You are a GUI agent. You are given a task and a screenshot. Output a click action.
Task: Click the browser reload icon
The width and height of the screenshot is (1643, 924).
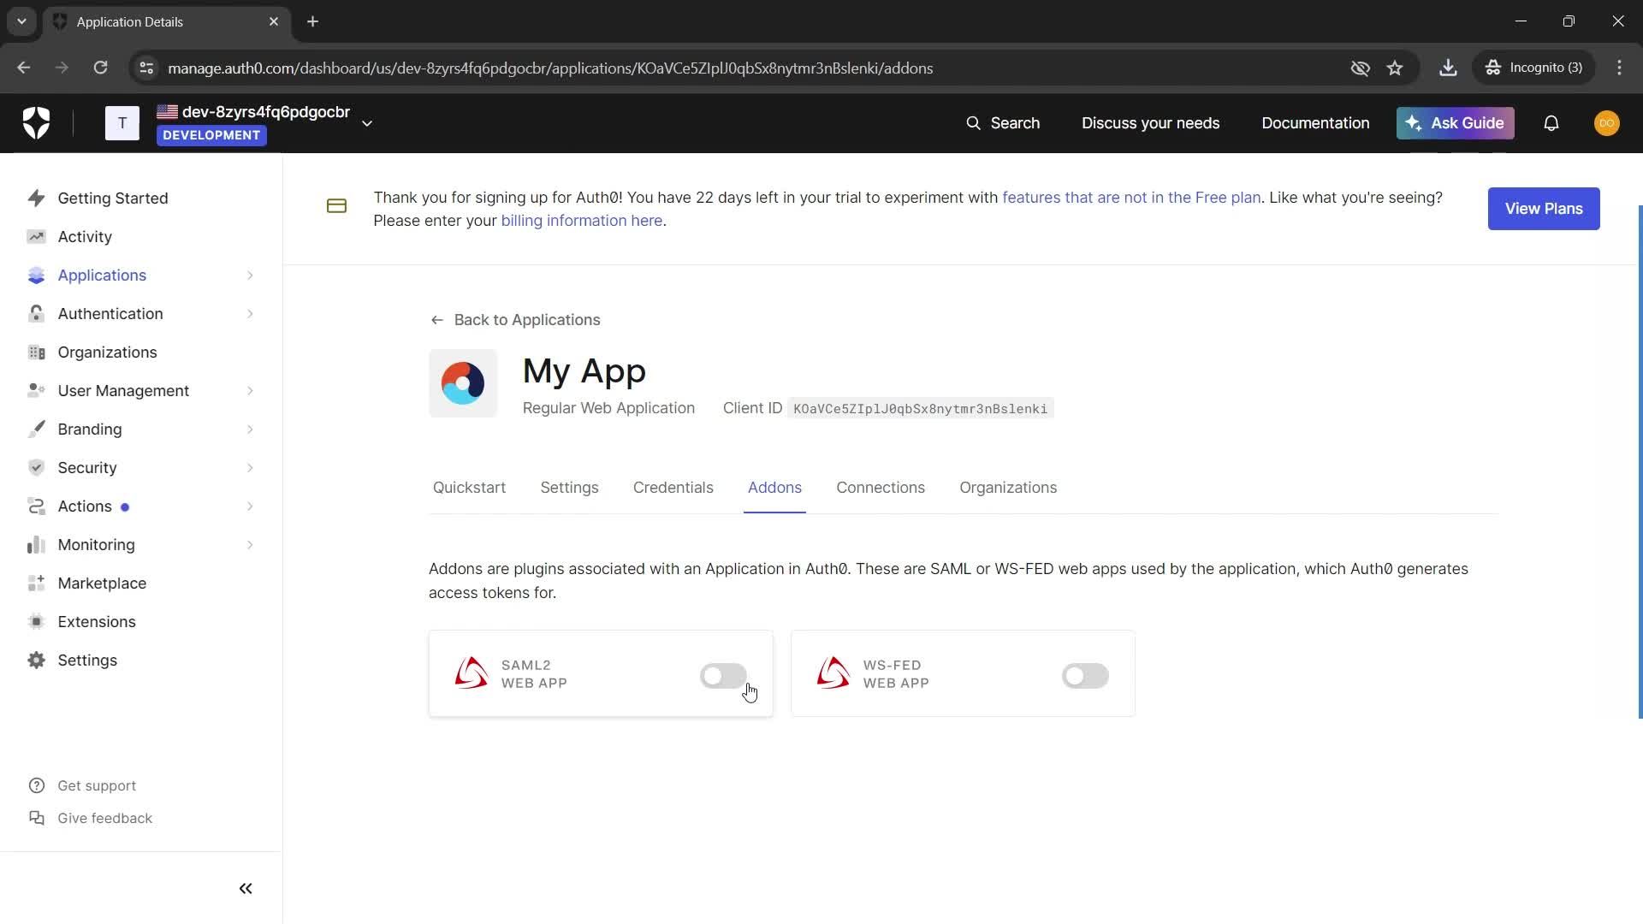click(x=100, y=68)
